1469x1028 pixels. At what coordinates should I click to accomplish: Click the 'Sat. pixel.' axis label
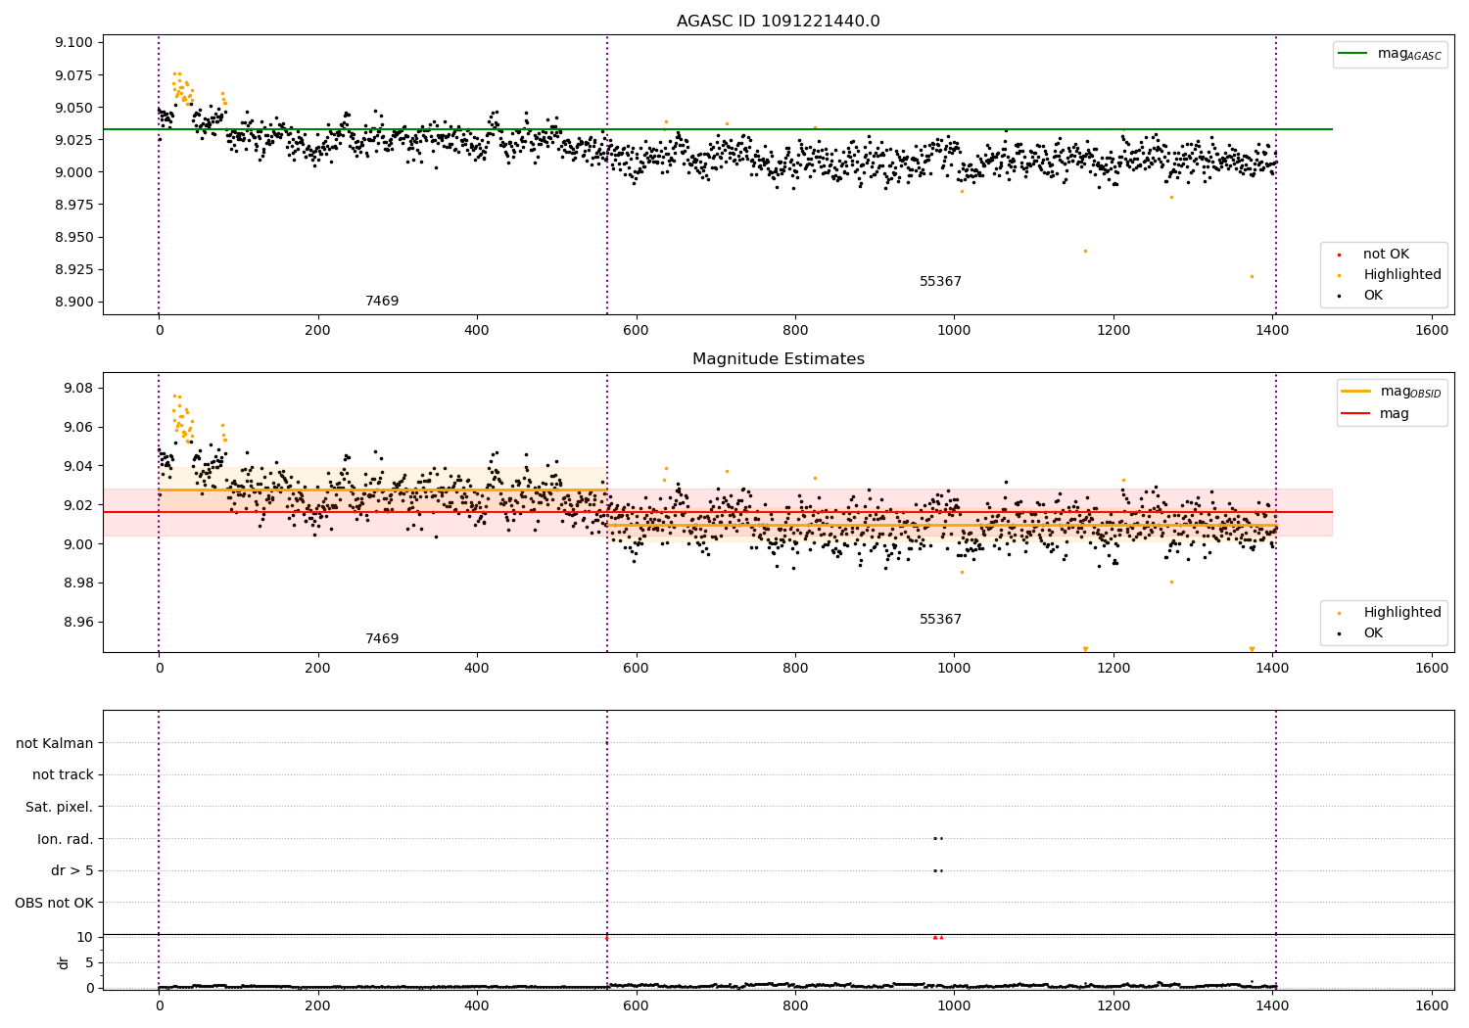(60, 808)
